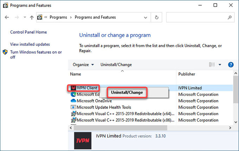Click the Microsoft Update Health Tools icon
239x151 pixels.
tap(73, 107)
